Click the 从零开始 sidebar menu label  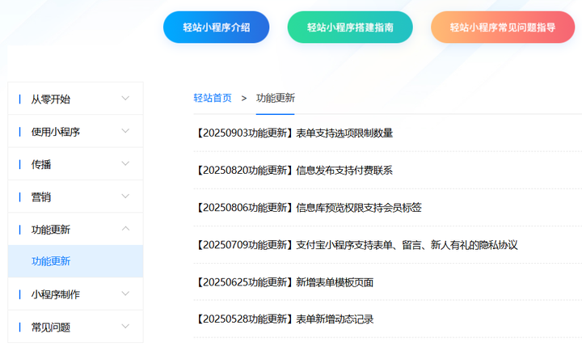click(51, 99)
